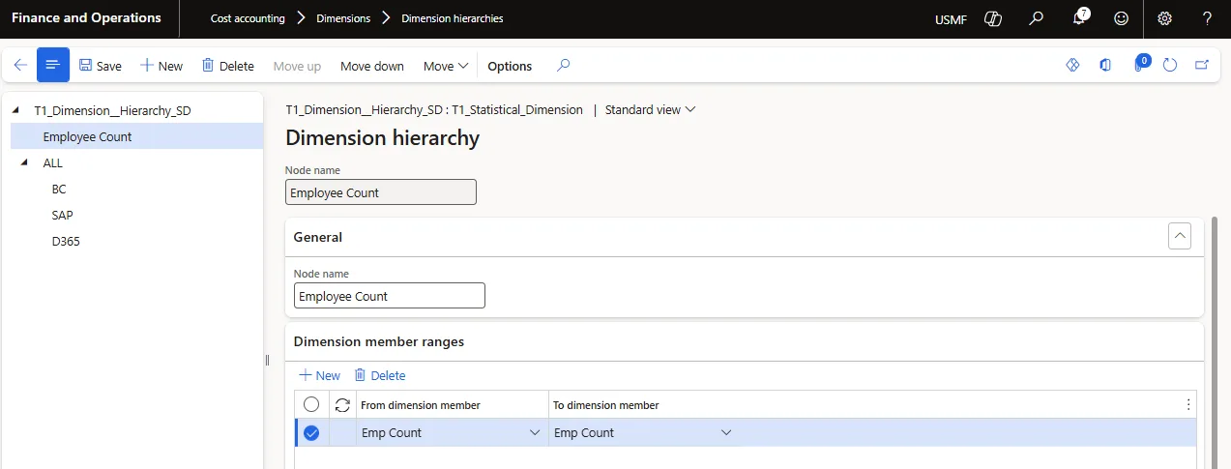Click From dimension member column header
The width and height of the screenshot is (1231, 469).
(x=421, y=405)
